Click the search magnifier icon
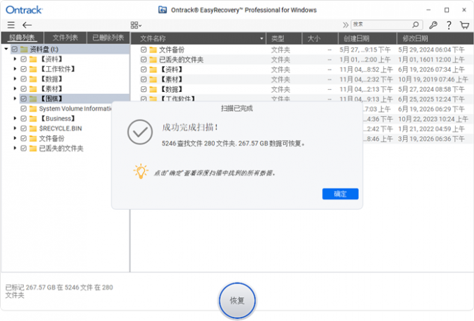Image resolution: width=474 pixels, height=321 pixels. [x=415, y=24]
